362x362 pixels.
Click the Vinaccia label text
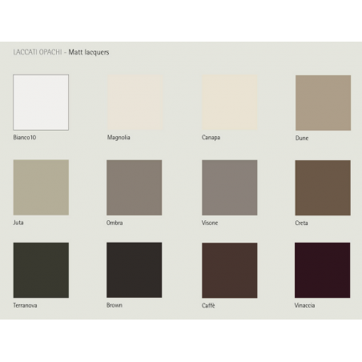[x=304, y=305]
